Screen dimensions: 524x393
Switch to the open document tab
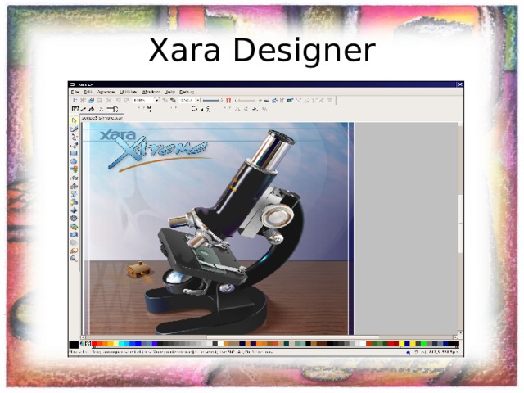click(102, 118)
